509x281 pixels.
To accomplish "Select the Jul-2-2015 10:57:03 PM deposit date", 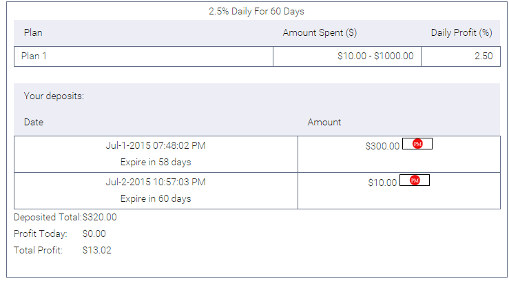I will (x=156, y=183).
